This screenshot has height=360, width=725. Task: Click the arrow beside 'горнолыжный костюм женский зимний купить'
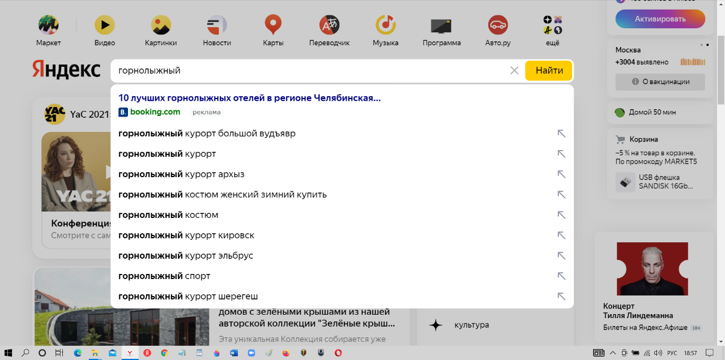(x=561, y=195)
